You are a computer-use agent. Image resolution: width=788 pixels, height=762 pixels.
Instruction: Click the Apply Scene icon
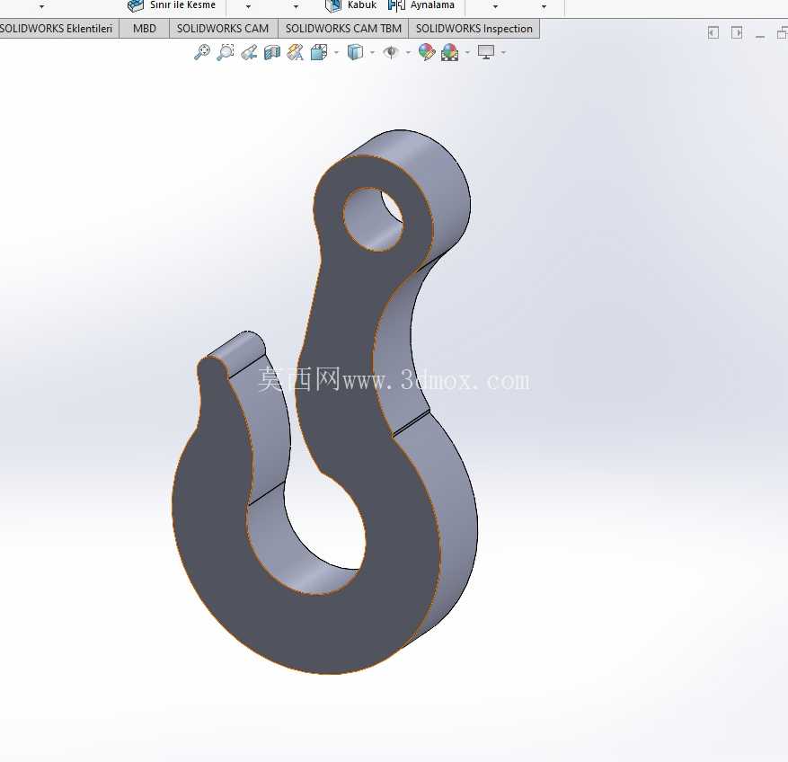tap(450, 52)
